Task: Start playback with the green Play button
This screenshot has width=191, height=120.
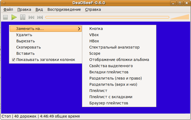Action: pyautogui.click(x=14, y=17)
